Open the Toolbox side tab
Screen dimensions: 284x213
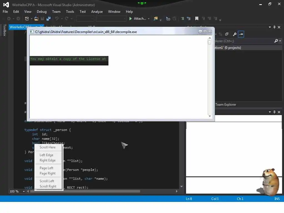pos(5,30)
